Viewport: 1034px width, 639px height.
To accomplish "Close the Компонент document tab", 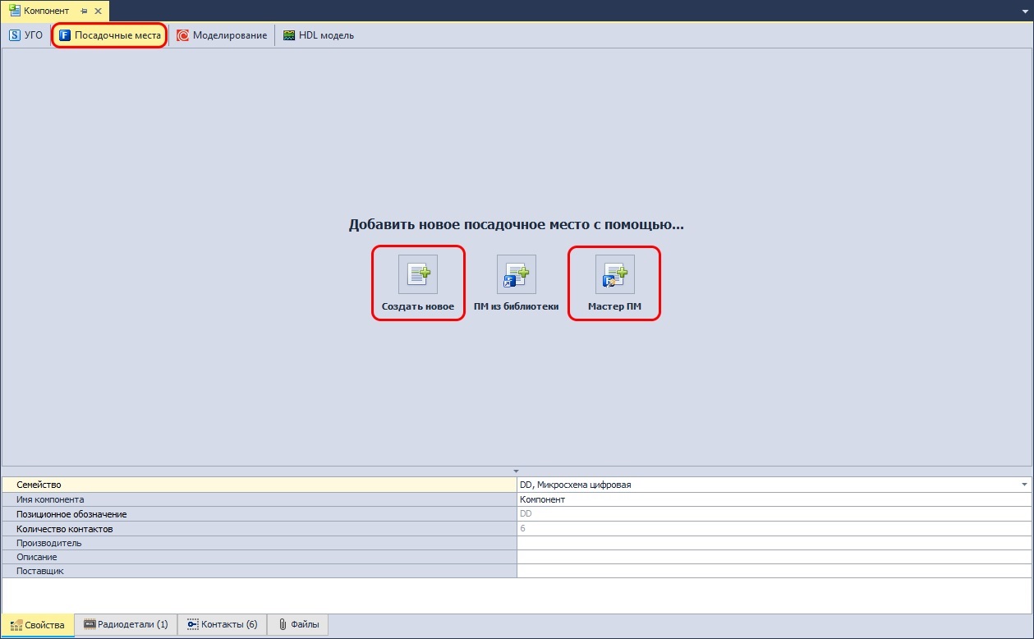I will click(99, 11).
